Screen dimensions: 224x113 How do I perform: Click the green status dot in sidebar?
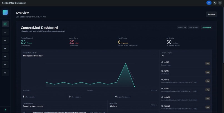coord(5,110)
